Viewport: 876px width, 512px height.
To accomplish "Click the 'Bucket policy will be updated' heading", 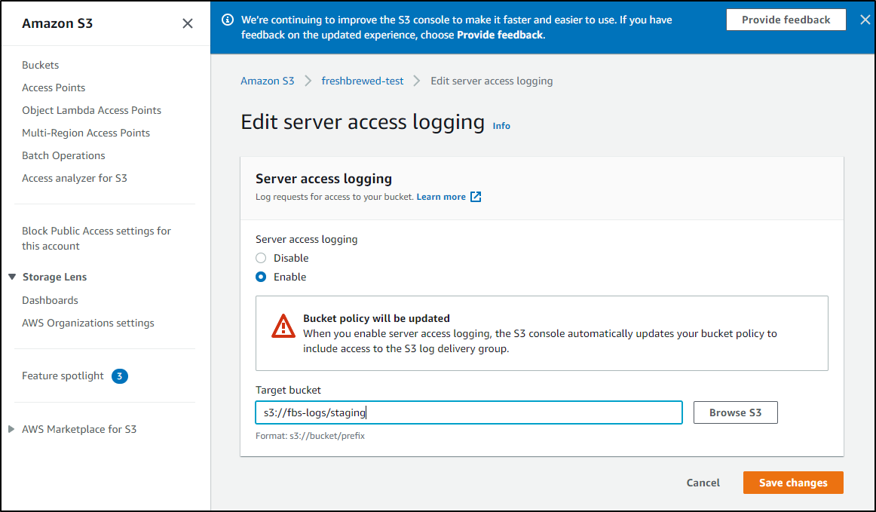I will click(x=376, y=318).
